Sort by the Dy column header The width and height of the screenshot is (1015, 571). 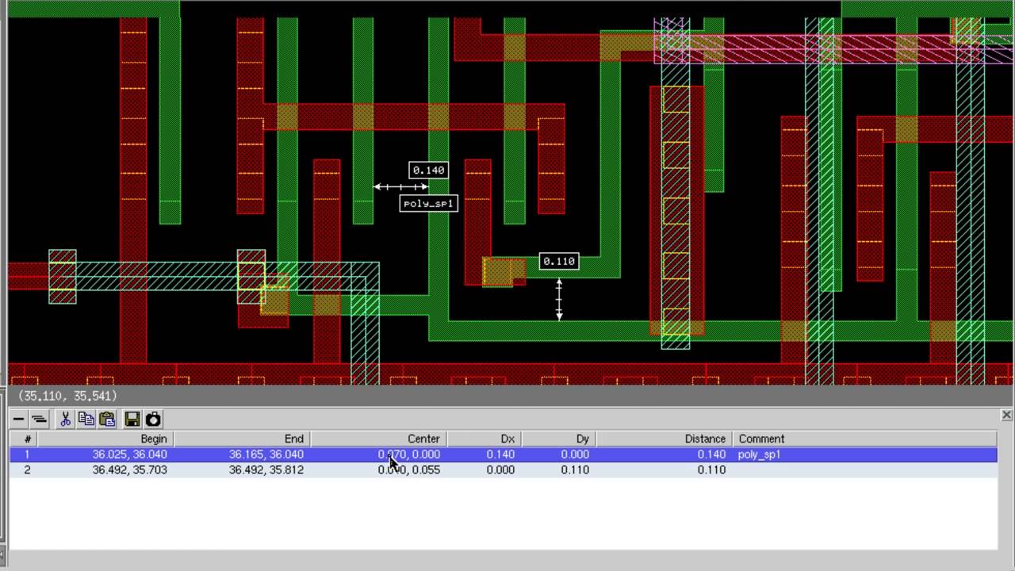pyautogui.click(x=558, y=439)
